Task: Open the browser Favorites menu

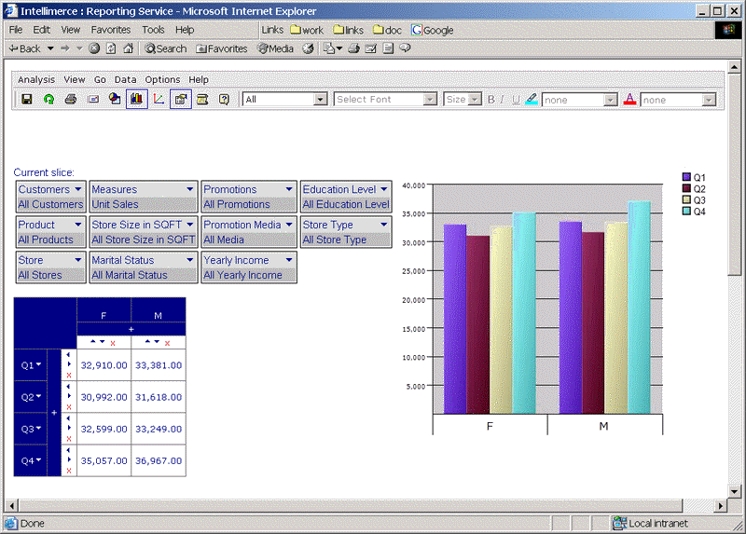Action: 110,30
